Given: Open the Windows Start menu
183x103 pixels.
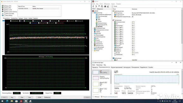Looking at the screenshot, I should pyautogui.click(x=2, y=101).
